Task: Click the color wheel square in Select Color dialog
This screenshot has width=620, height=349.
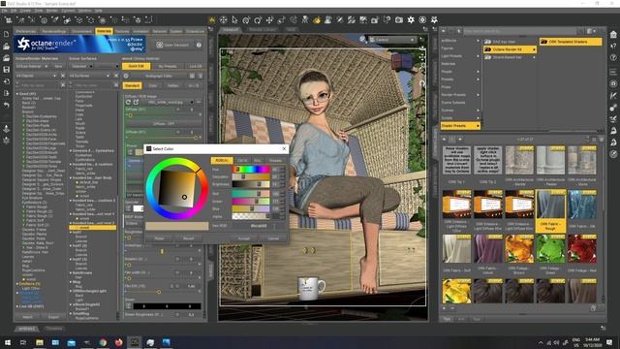Action: (x=177, y=188)
